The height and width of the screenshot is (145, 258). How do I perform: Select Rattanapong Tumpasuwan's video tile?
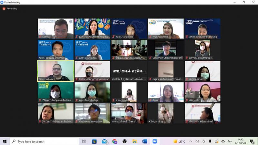point(92,71)
